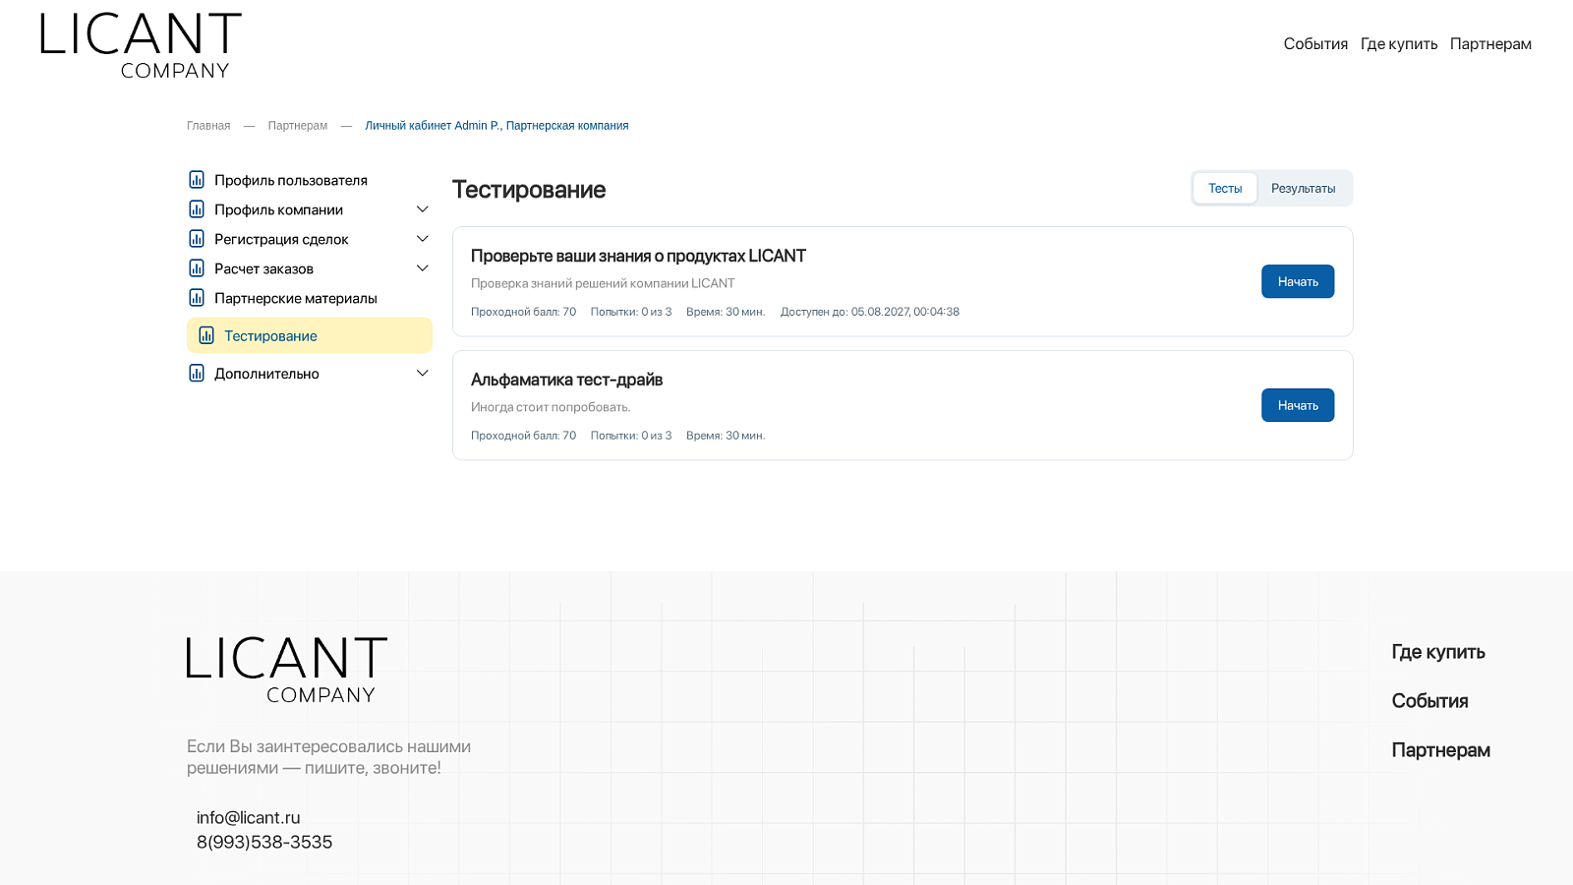Click the icon beside Регистрация сделок
Screen dimensions: 1573x885
point(197,239)
